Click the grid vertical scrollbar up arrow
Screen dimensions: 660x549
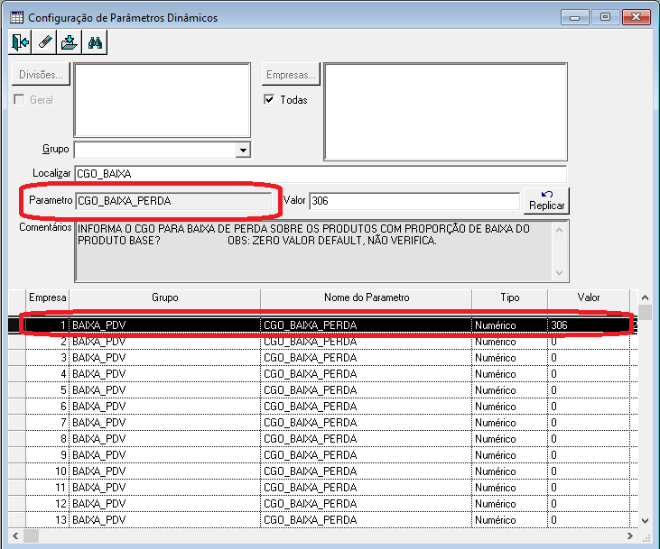pos(645,297)
